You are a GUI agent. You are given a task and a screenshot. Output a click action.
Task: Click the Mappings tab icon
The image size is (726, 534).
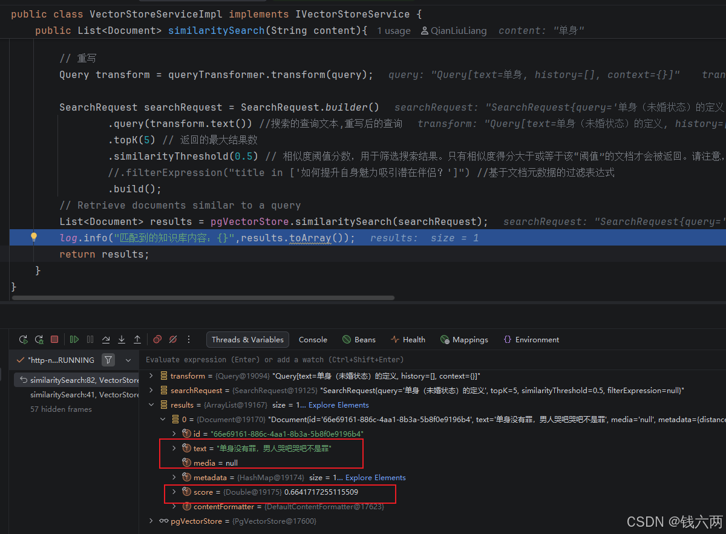(x=445, y=339)
